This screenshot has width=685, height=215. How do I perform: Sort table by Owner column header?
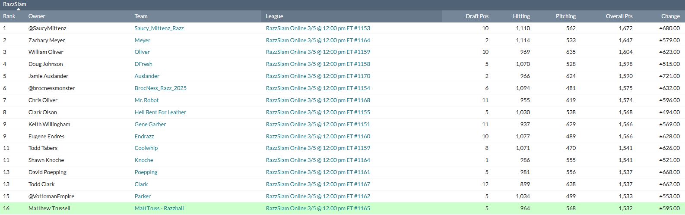[x=37, y=16]
